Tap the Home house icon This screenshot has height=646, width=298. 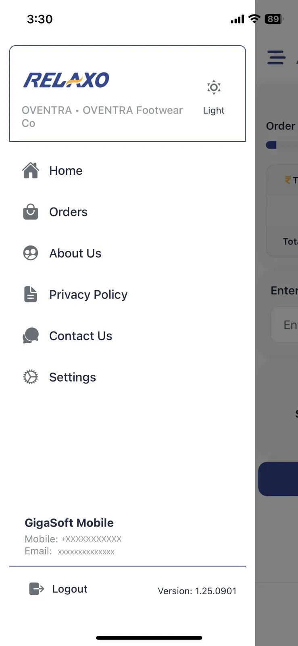(x=31, y=170)
